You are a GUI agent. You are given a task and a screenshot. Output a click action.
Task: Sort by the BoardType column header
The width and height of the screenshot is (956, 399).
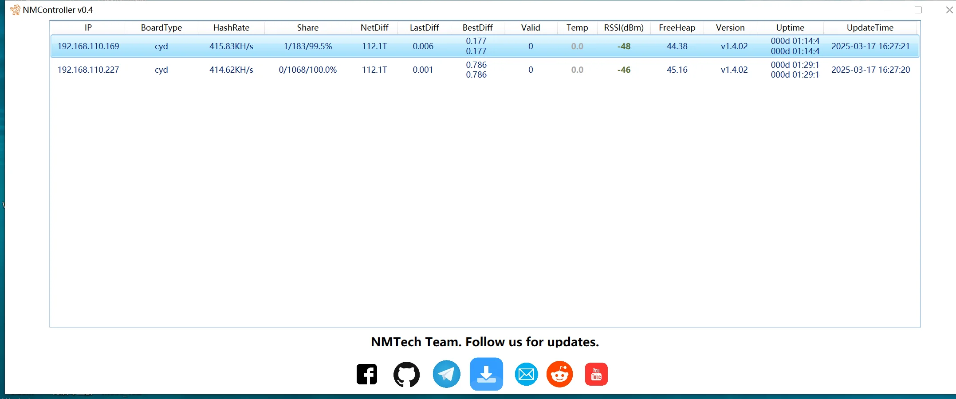click(x=161, y=27)
